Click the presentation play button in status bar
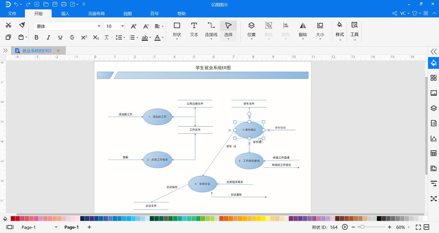The height and width of the screenshot is (233, 439). [345, 227]
